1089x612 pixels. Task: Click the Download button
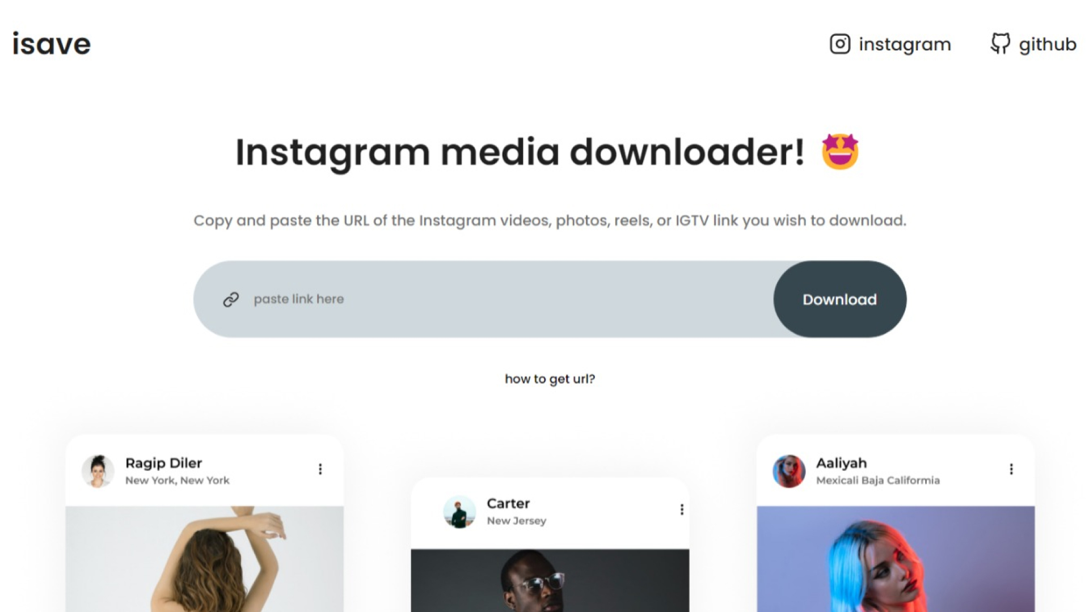click(x=840, y=299)
